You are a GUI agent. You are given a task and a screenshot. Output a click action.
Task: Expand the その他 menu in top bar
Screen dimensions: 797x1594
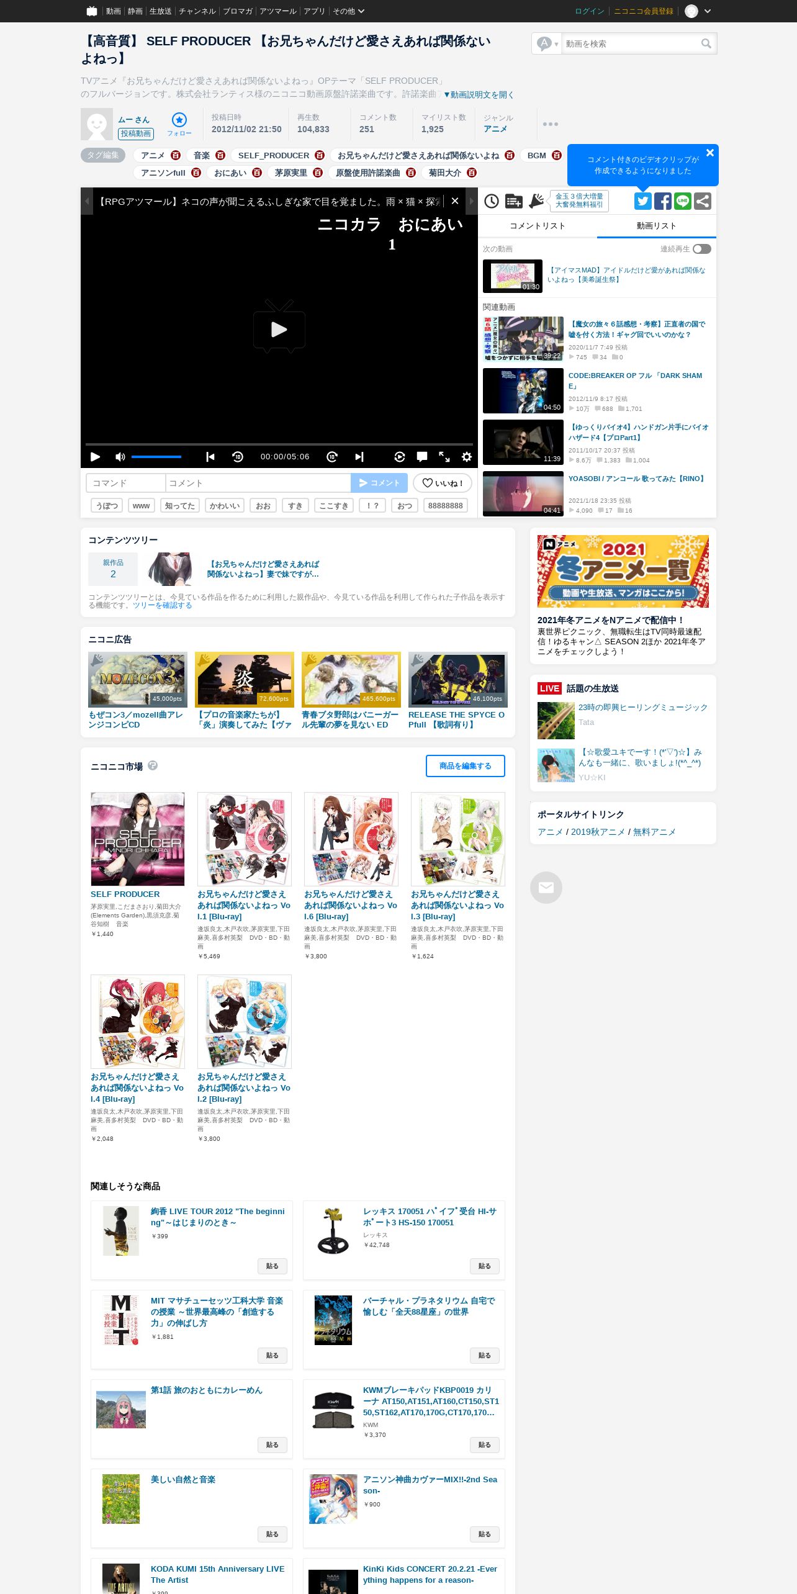349,11
